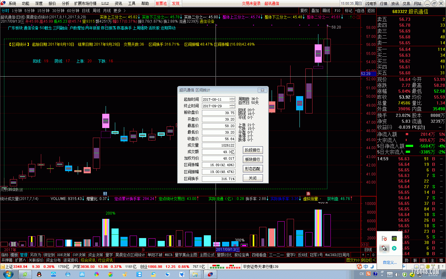Click the 管理 indicator tab
Screen dimensions: 446x279
point(24,255)
